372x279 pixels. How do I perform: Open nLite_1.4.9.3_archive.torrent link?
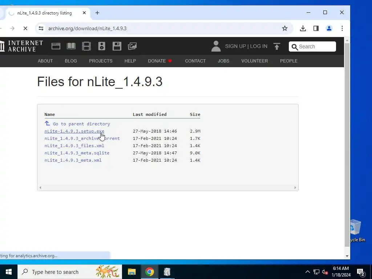[x=82, y=138]
